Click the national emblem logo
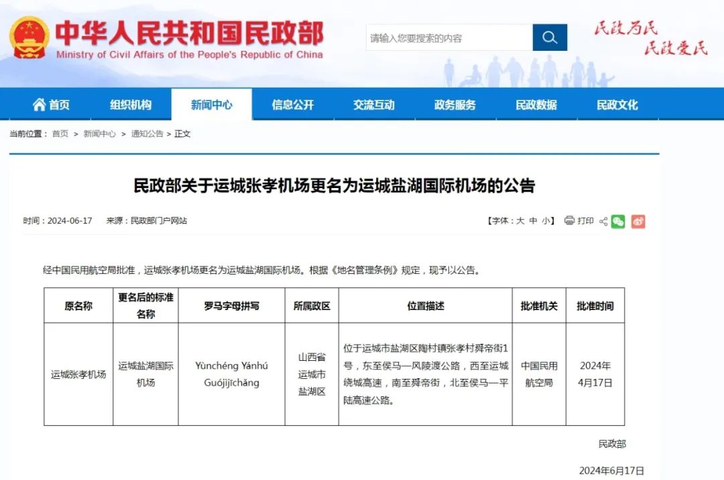The height and width of the screenshot is (480, 724). [29, 37]
